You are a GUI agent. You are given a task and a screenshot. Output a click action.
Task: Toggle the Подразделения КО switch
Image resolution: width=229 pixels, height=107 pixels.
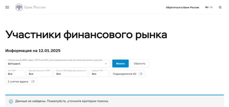click(141, 74)
